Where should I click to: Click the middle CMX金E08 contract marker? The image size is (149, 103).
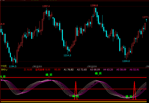(x=92, y=67)
